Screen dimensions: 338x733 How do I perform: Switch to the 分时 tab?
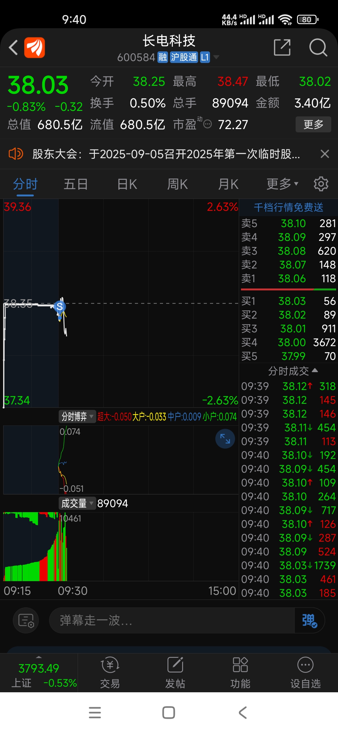25,184
